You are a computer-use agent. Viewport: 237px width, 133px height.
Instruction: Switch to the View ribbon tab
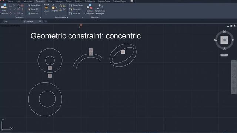coord(50,1)
